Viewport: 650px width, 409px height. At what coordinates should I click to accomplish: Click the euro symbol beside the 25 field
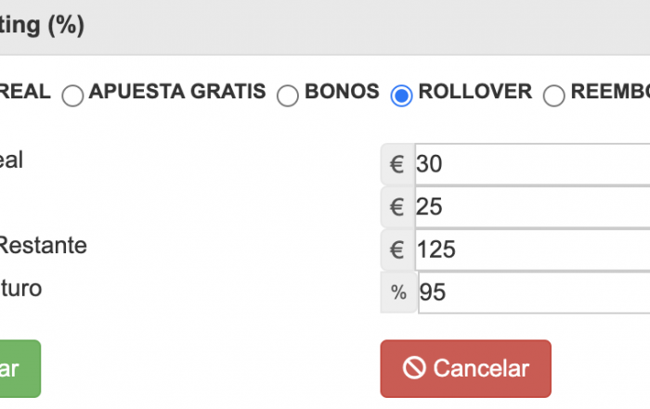click(x=397, y=207)
